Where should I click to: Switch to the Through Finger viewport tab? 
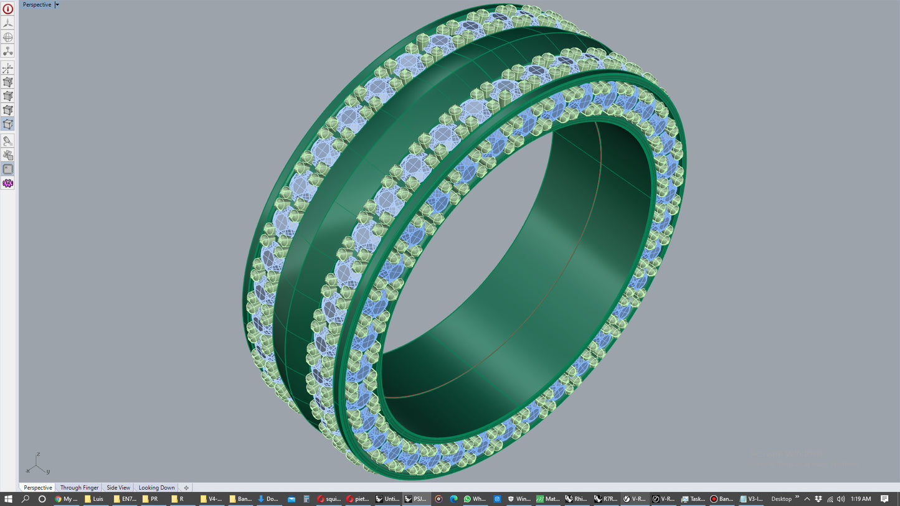[x=79, y=488]
